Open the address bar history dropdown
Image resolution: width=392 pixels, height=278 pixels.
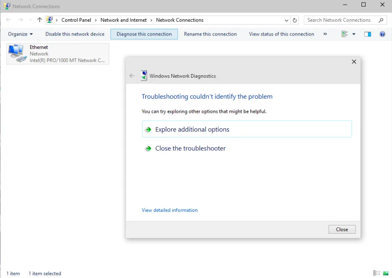coord(286,20)
